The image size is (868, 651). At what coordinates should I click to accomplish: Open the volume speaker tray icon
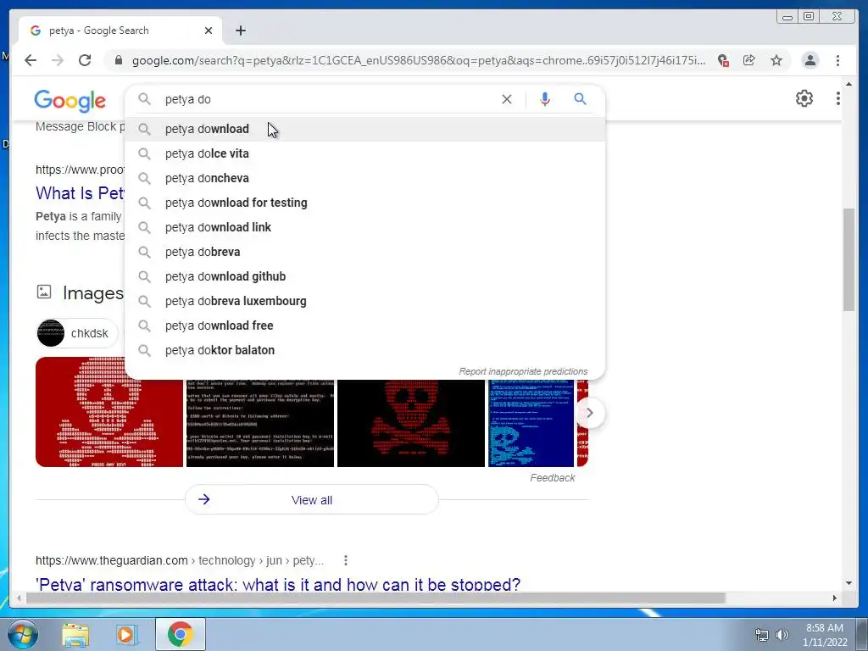pyautogui.click(x=782, y=635)
